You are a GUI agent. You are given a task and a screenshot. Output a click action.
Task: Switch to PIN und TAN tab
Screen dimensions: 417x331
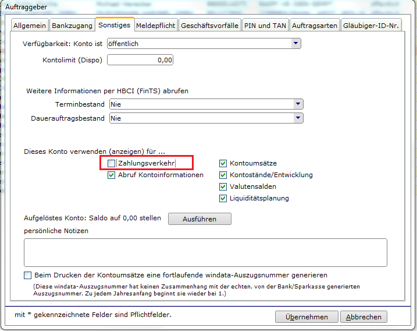[265, 26]
